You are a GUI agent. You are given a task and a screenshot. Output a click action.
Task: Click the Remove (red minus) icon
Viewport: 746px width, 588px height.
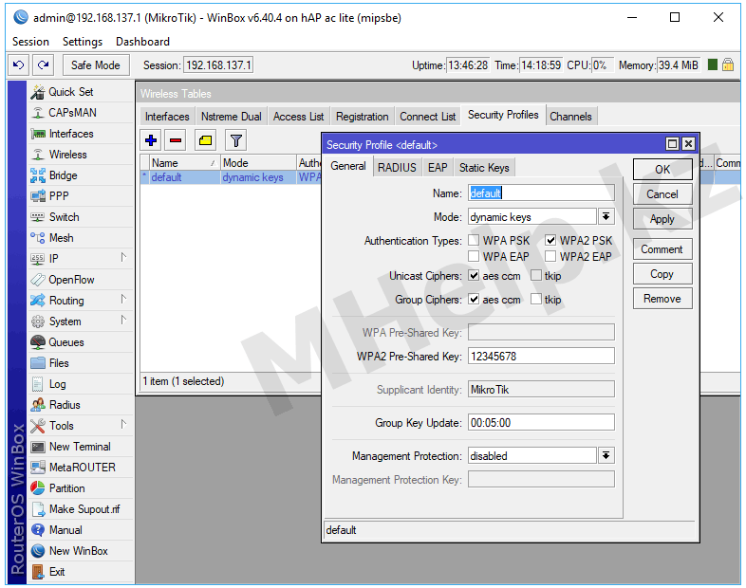pyautogui.click(x=176, y=140)
